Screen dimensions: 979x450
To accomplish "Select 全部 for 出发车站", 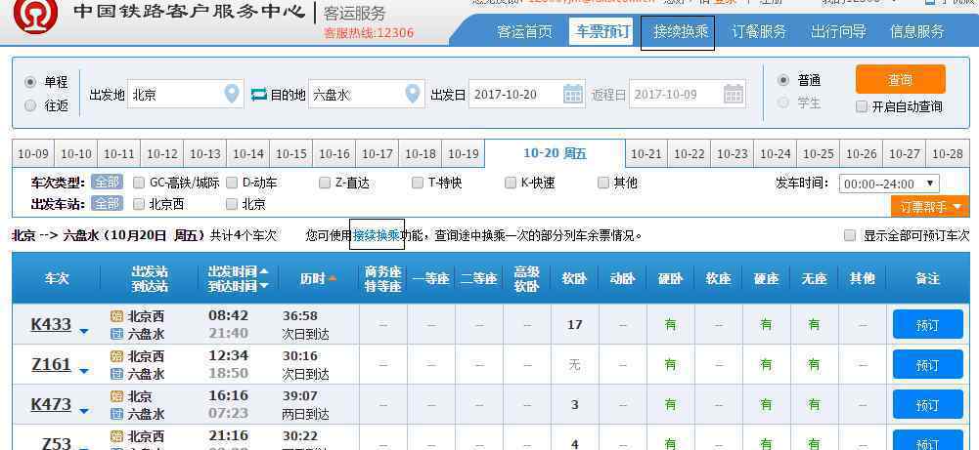I will pos(107,204).
